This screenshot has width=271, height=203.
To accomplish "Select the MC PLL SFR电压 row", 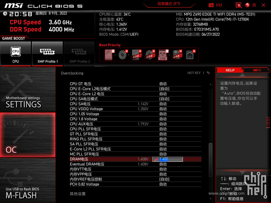I will tap(135, 154).
